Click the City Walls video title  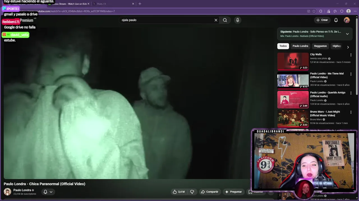click(316, 54)
